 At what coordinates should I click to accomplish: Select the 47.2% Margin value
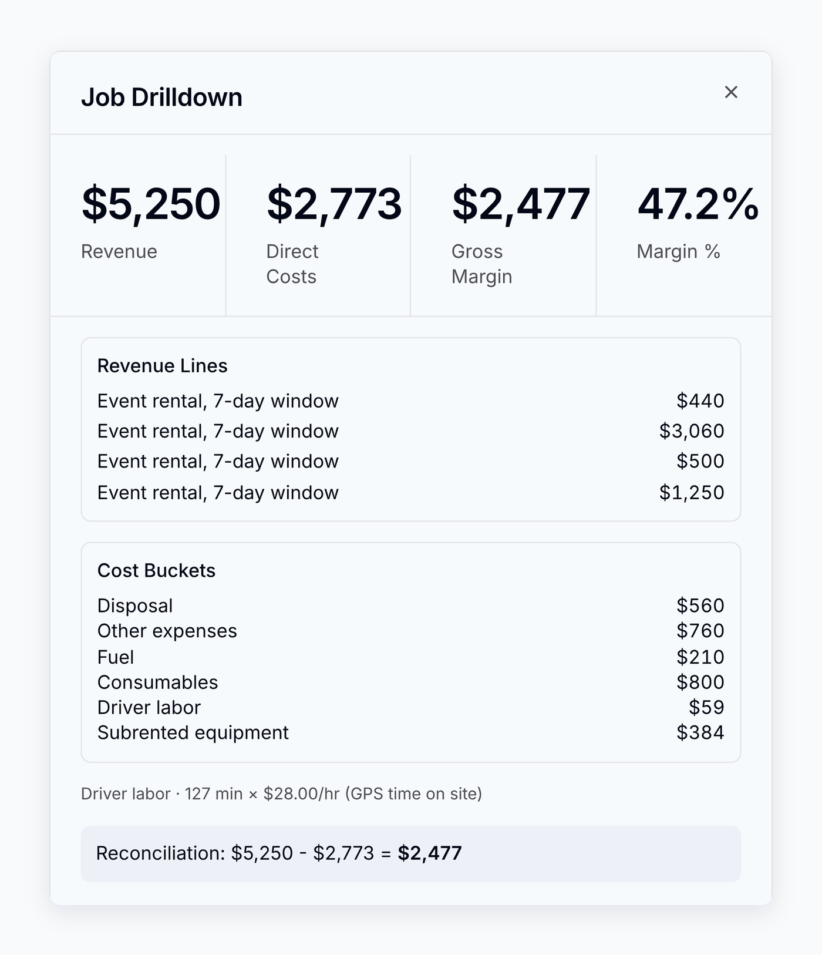coord(698,204)
